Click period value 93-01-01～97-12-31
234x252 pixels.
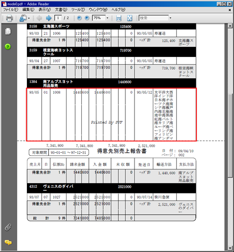pos(69,152)
